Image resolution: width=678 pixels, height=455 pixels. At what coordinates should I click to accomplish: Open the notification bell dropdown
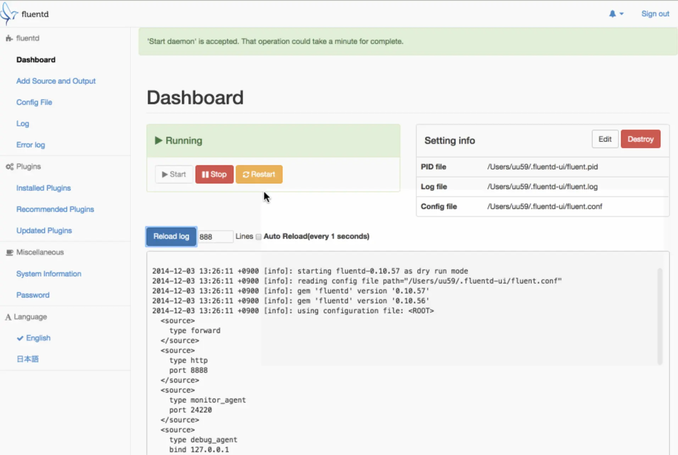click(x=616, y=14)
